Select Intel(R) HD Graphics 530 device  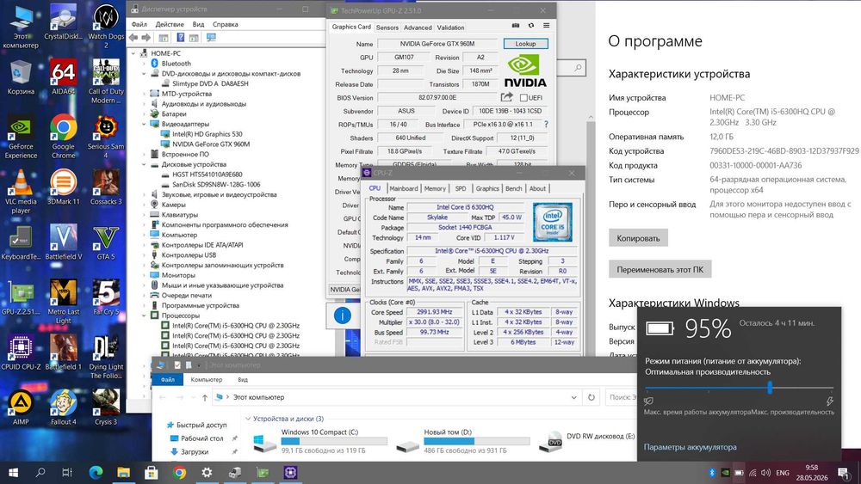click(x=207, y=134)
